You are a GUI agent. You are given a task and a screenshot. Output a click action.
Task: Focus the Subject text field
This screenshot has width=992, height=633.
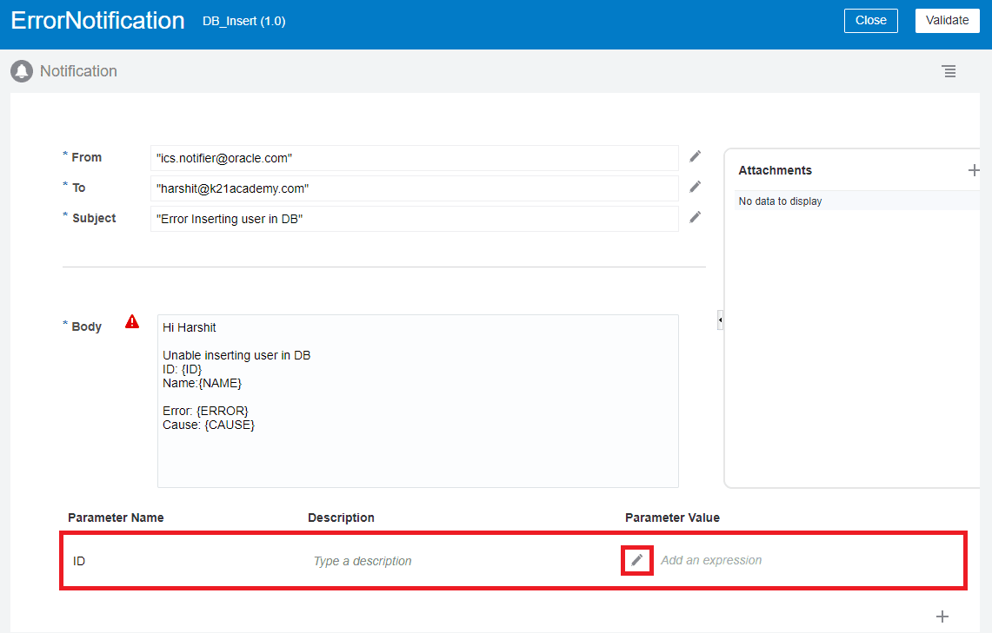[414, 219]
